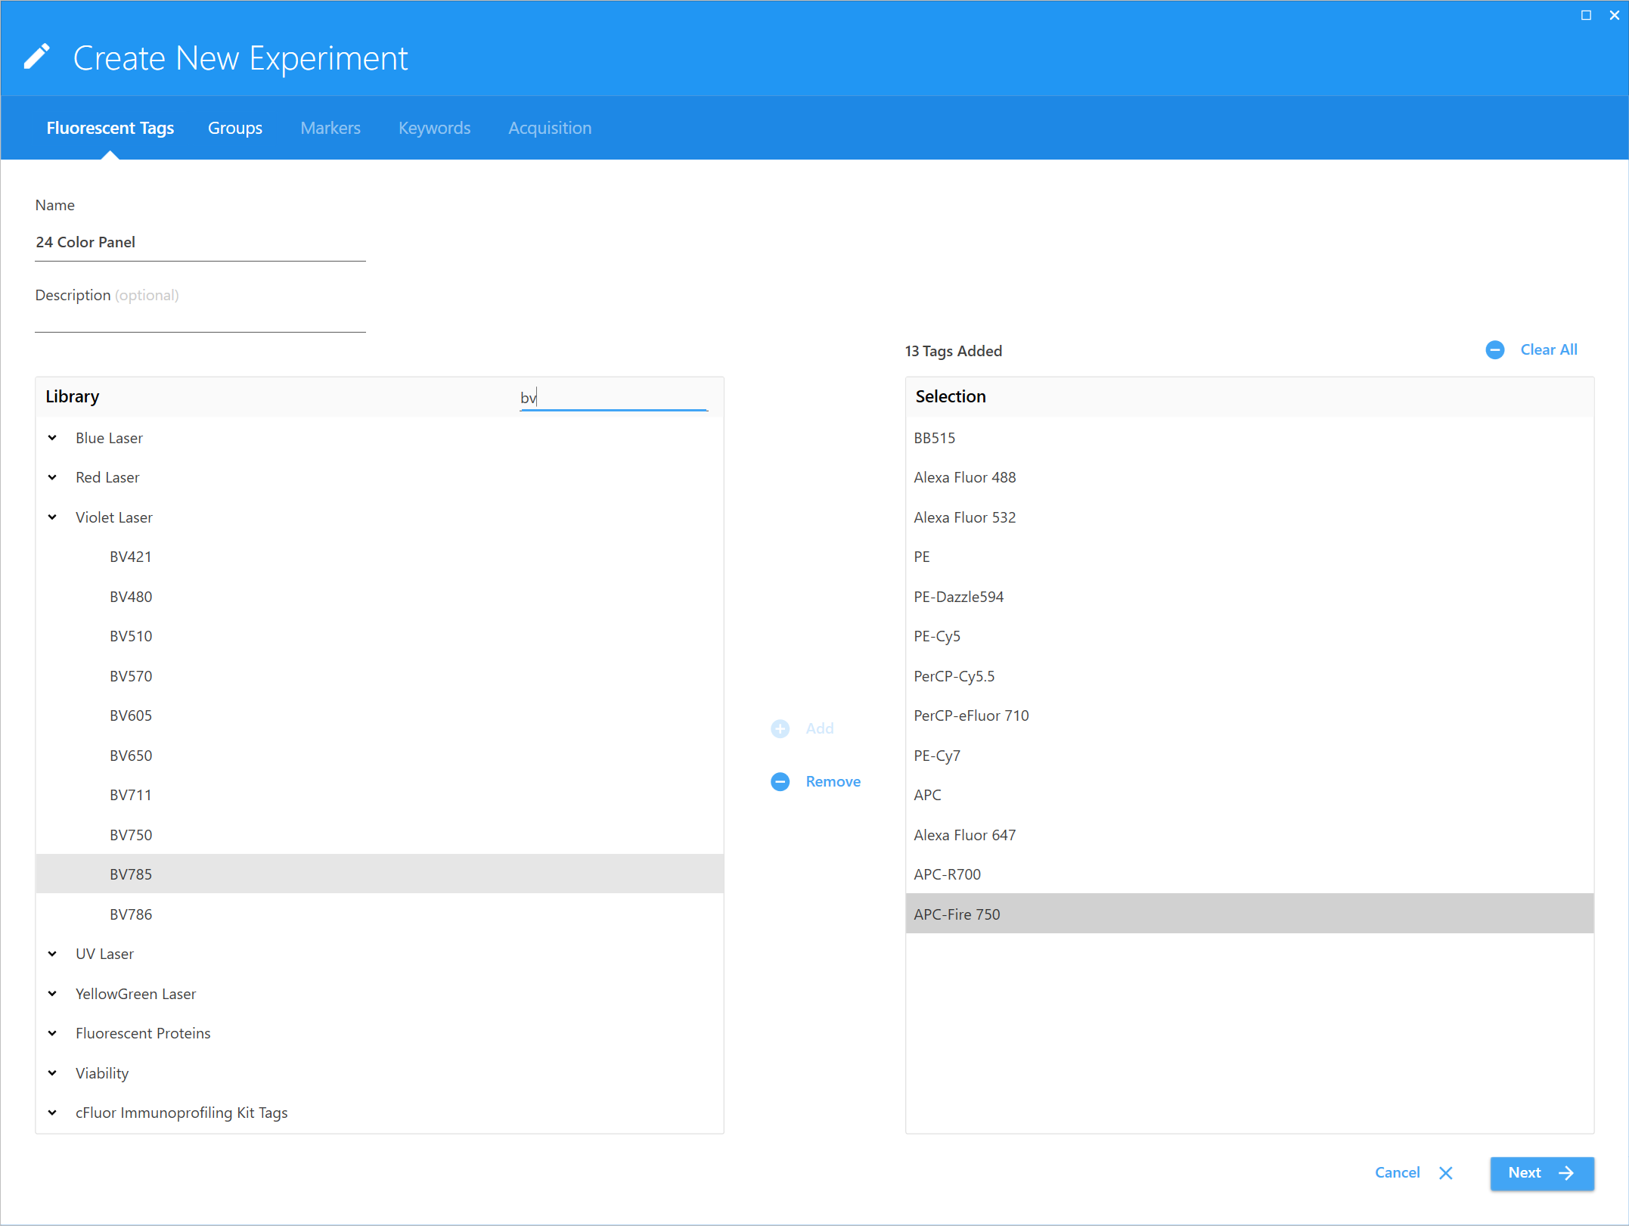Switch to the Fluorescent Tags tab
1629x1226 pixels.
pyautogui.click(x=110, y=128)
